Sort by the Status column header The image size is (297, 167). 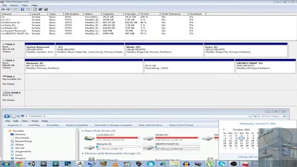coord(92,14)
